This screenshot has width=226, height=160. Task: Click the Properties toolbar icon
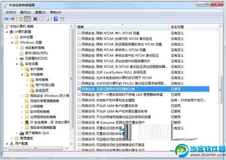click(x=42, y=19)
